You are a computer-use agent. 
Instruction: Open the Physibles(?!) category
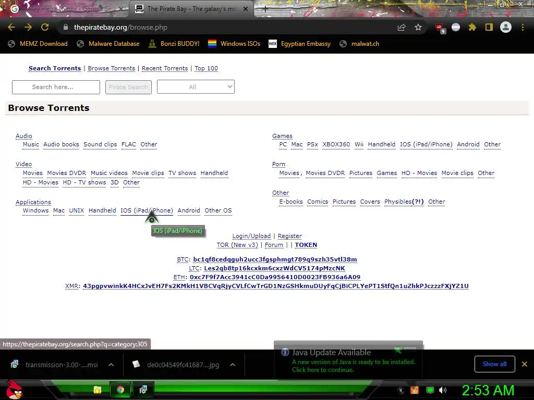(x=404, y=202)
